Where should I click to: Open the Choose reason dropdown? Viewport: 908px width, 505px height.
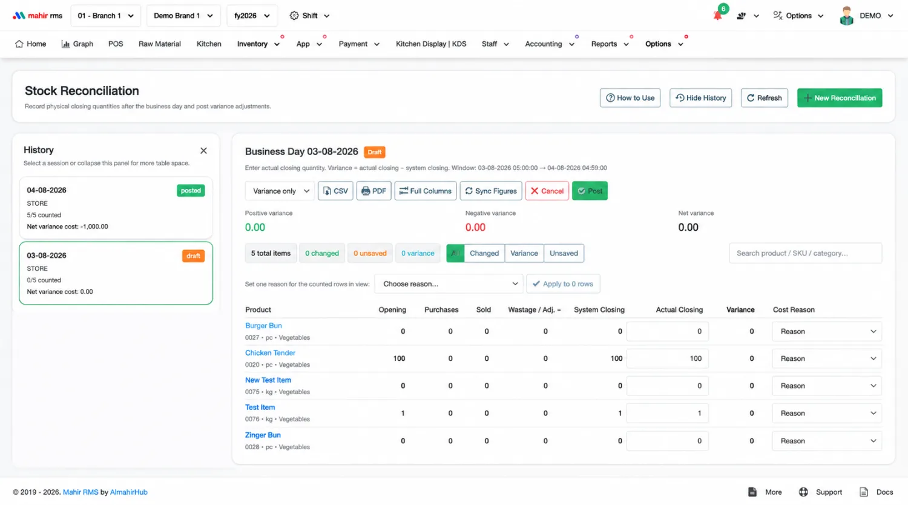pos(449,283)
